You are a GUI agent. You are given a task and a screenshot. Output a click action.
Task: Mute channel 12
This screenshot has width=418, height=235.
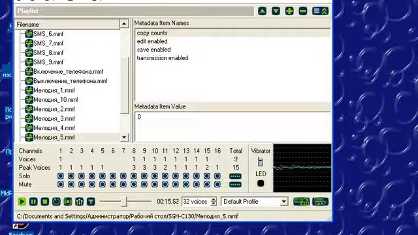coord(176,184)
